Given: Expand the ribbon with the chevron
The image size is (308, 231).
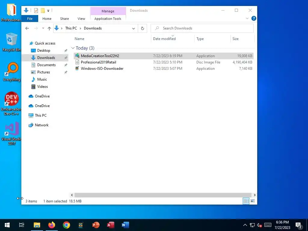Looking at the screenshot, I should click(x=247, y=18).
